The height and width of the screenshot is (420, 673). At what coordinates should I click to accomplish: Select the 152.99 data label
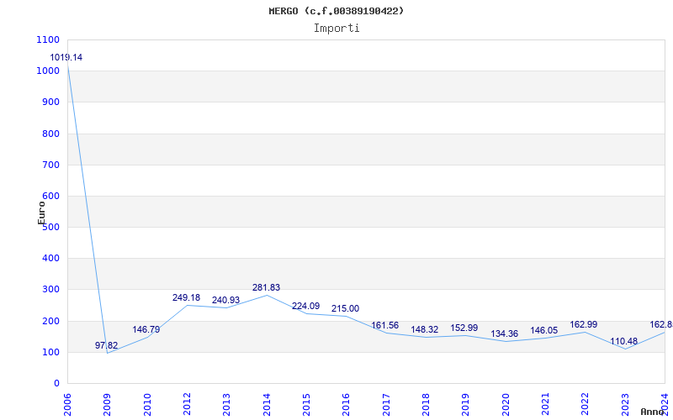(464, 328)
